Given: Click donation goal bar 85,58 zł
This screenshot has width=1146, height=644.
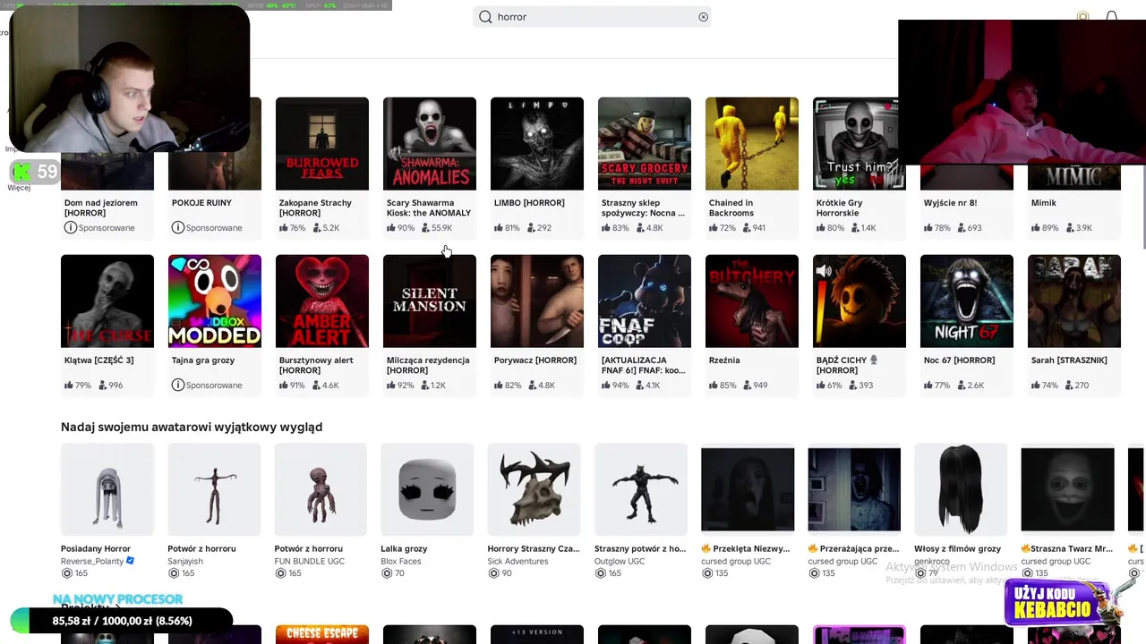Looking at the screenshot, I should click(122, 621).
